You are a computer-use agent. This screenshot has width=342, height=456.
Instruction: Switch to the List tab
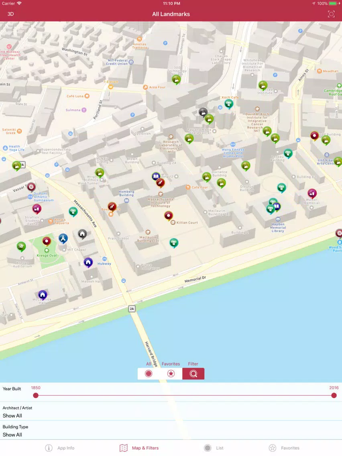pyautogui.click(x=214, y=448)
